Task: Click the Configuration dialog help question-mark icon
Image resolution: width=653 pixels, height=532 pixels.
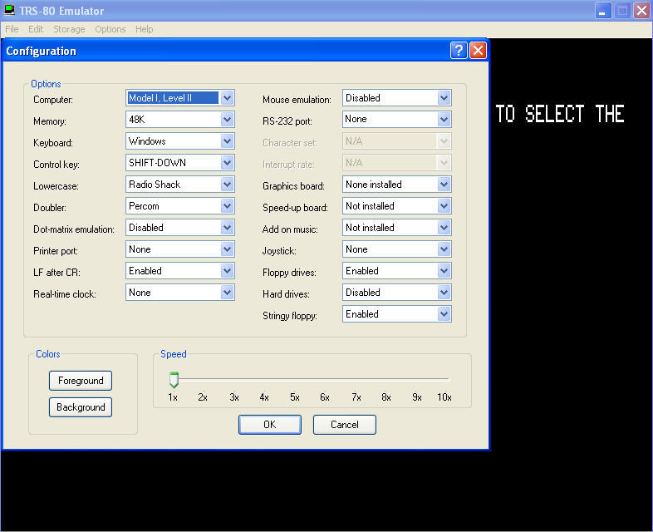Action: (x=459, y=51)
